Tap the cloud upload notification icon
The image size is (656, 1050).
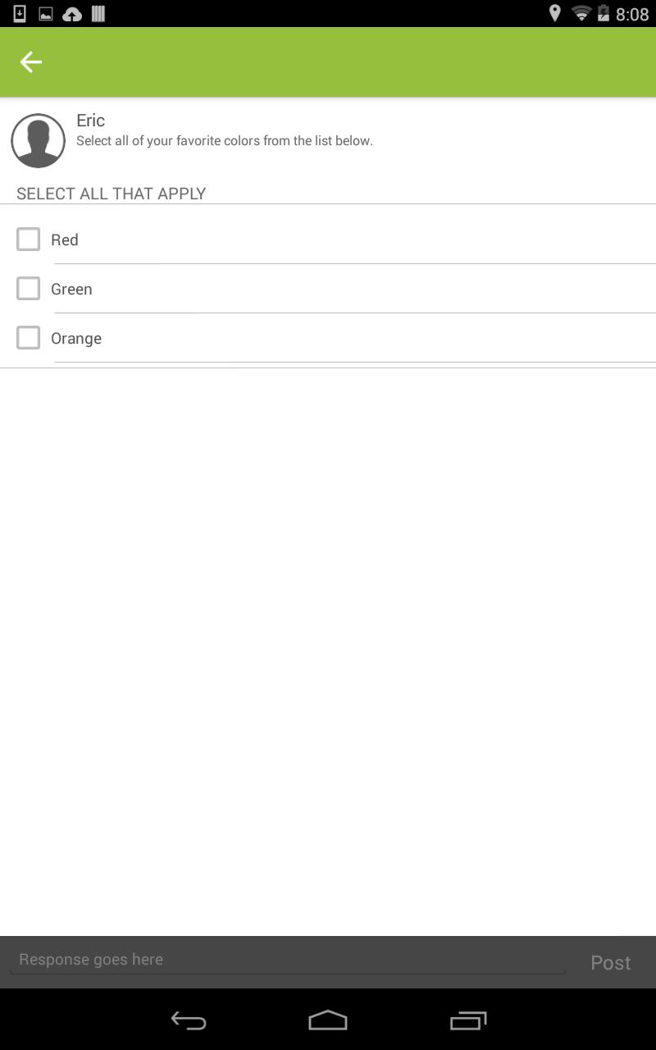point(72,14)
